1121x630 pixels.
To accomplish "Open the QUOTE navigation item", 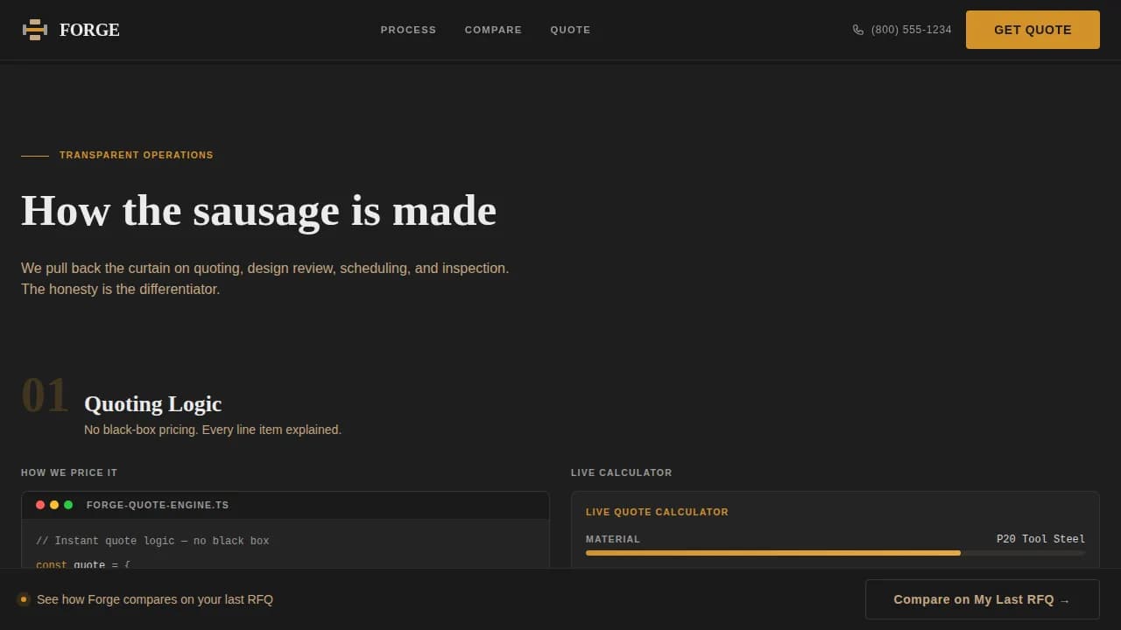I will tap(570, 30).
